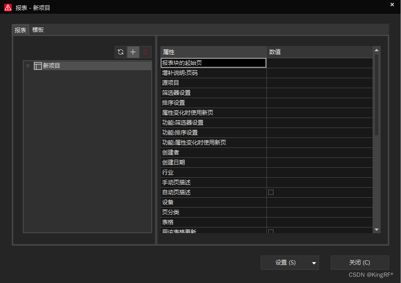Close the dialog with the title bar X

pos(392,4)
